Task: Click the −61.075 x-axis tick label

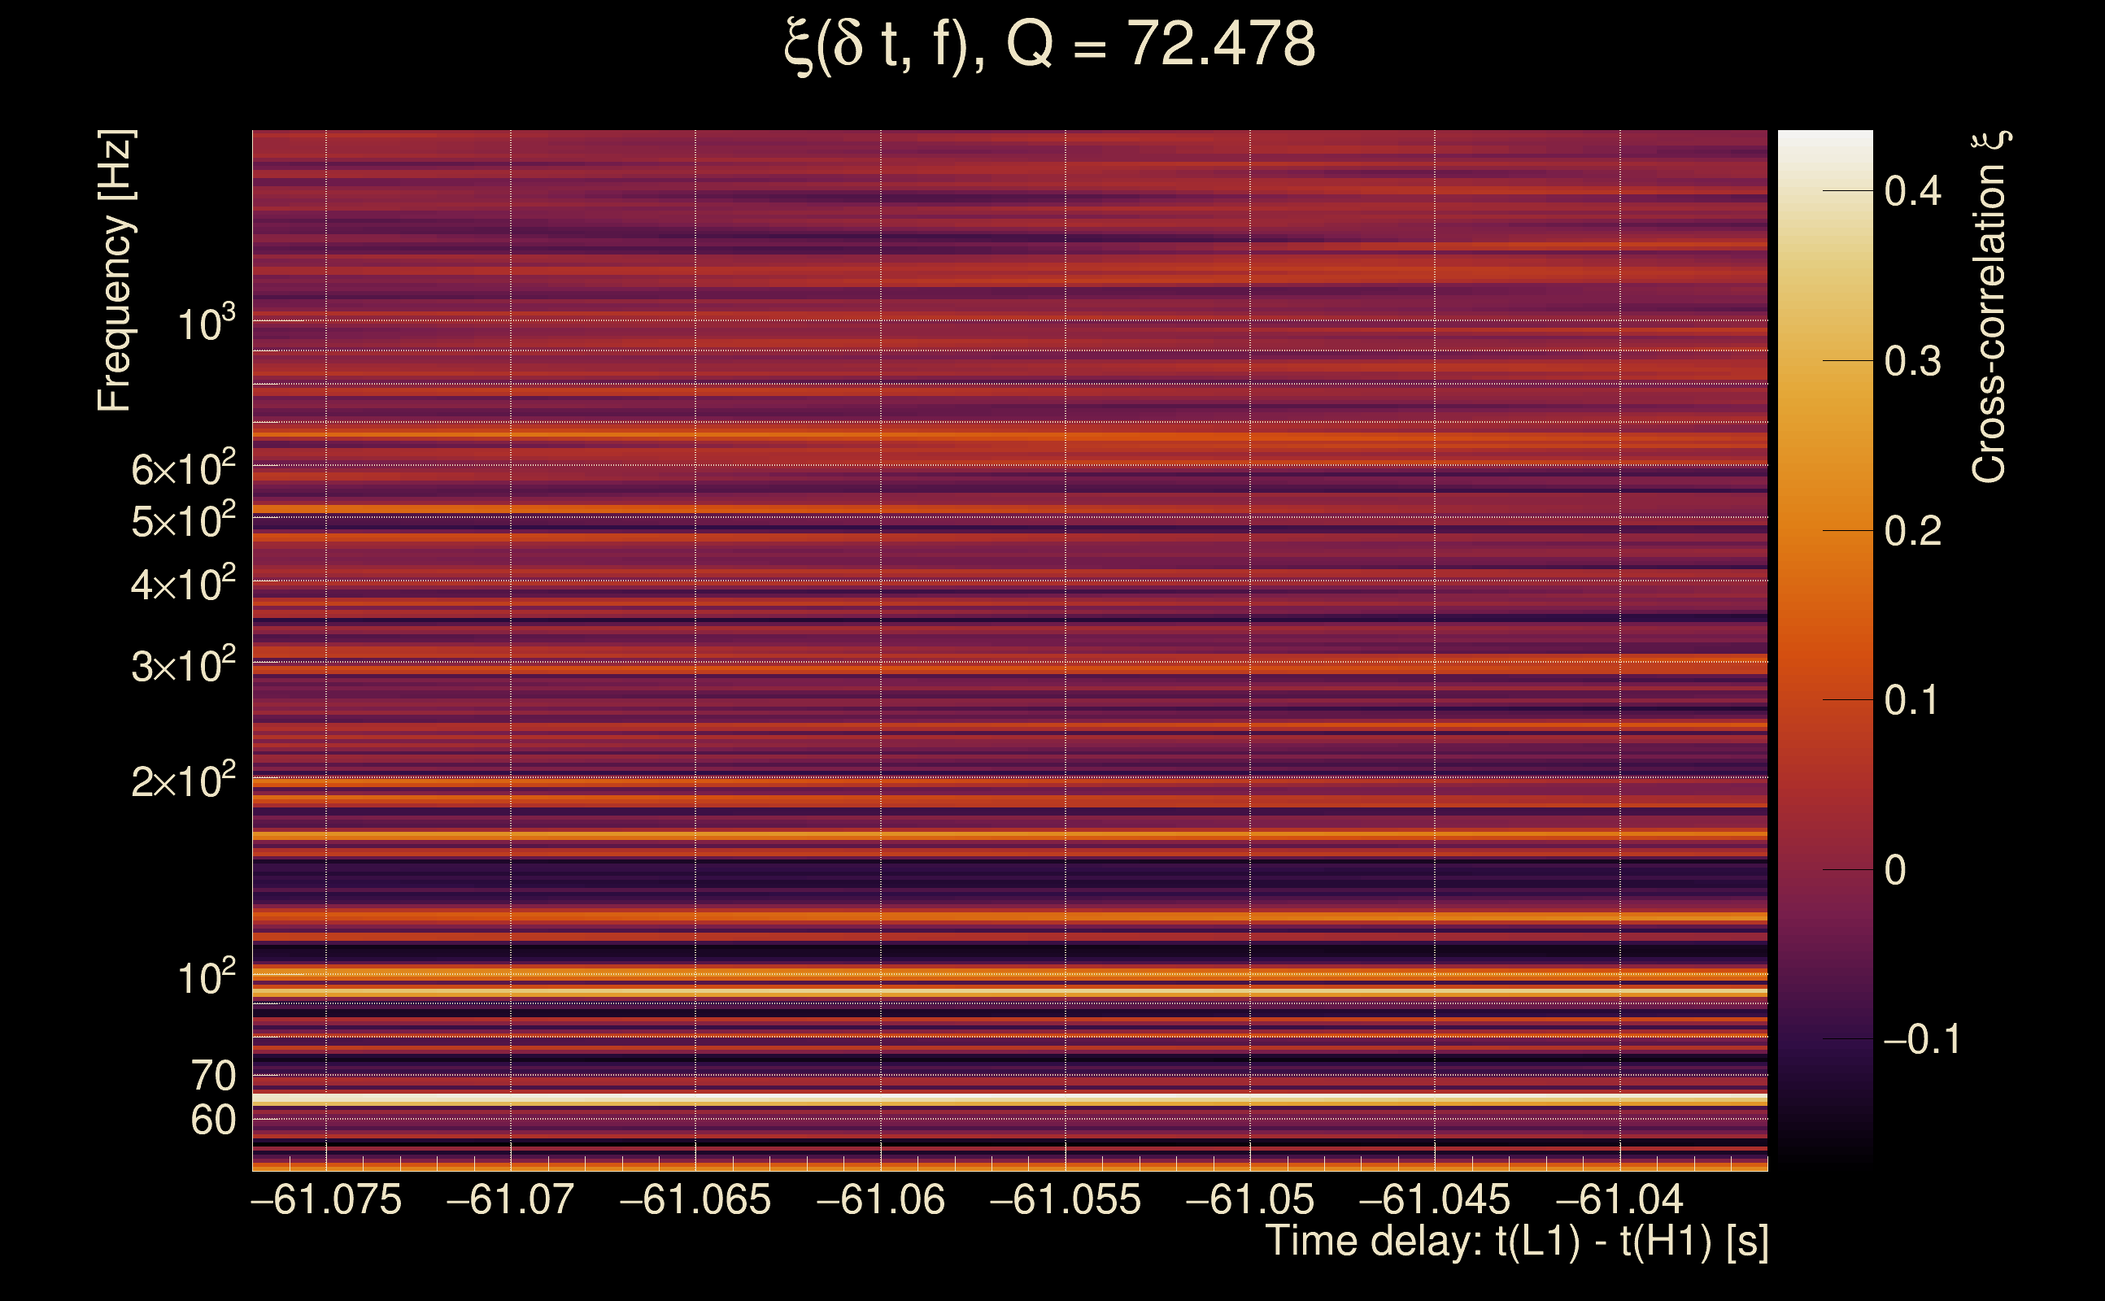Action: pos(326,1199)
